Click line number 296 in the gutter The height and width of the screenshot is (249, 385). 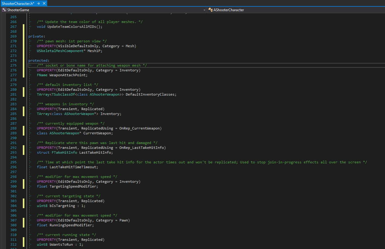(13, 167)
